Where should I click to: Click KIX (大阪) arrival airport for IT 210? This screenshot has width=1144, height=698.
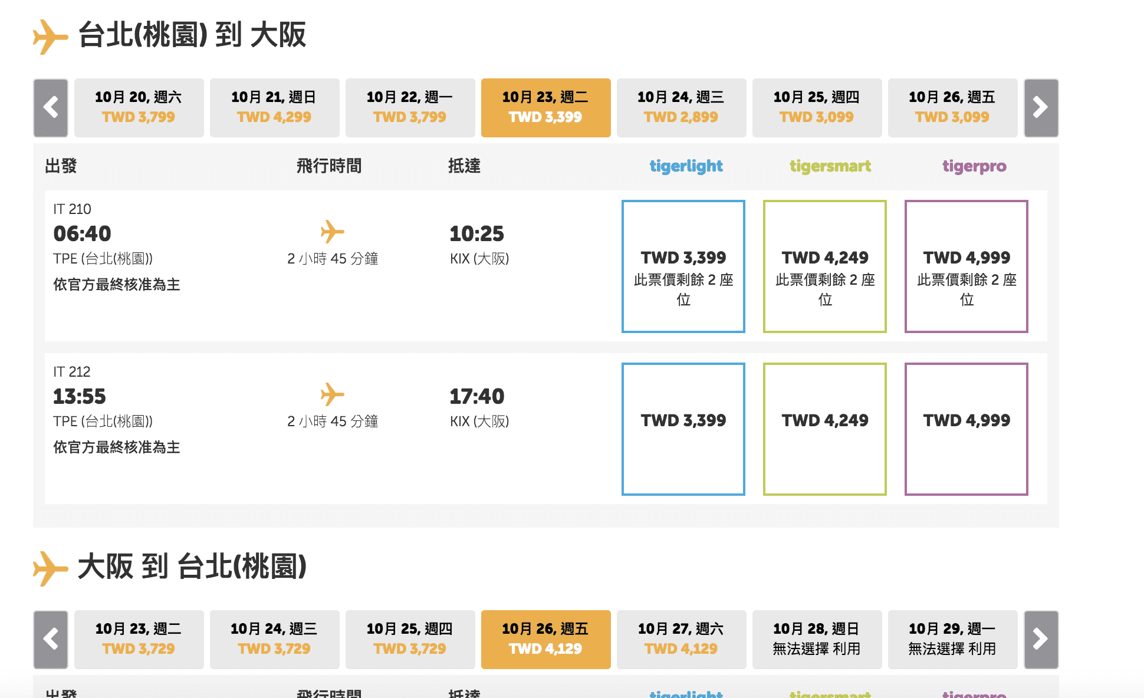(x=479, y=259)
